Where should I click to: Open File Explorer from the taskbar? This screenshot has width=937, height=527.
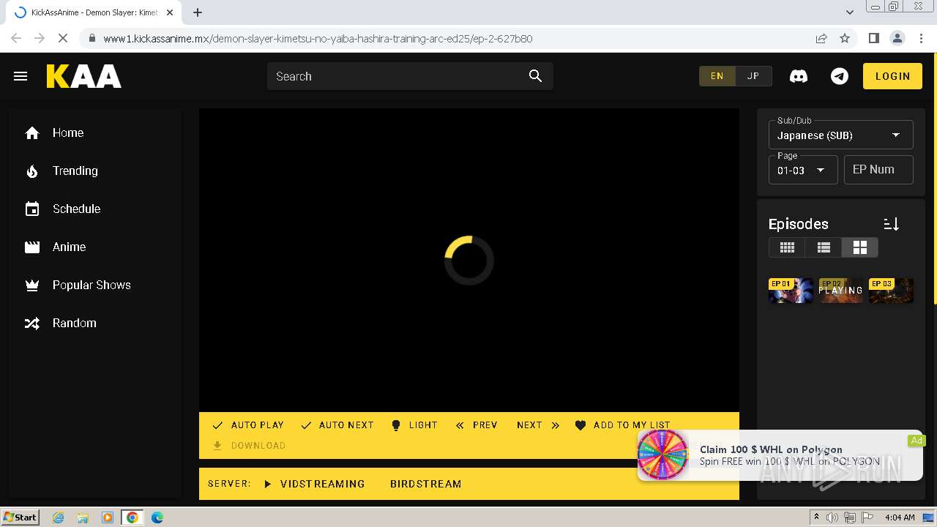(83, 517)
